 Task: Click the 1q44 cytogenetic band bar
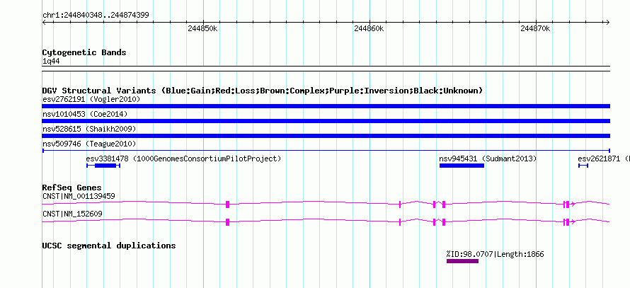pos(326,68)
